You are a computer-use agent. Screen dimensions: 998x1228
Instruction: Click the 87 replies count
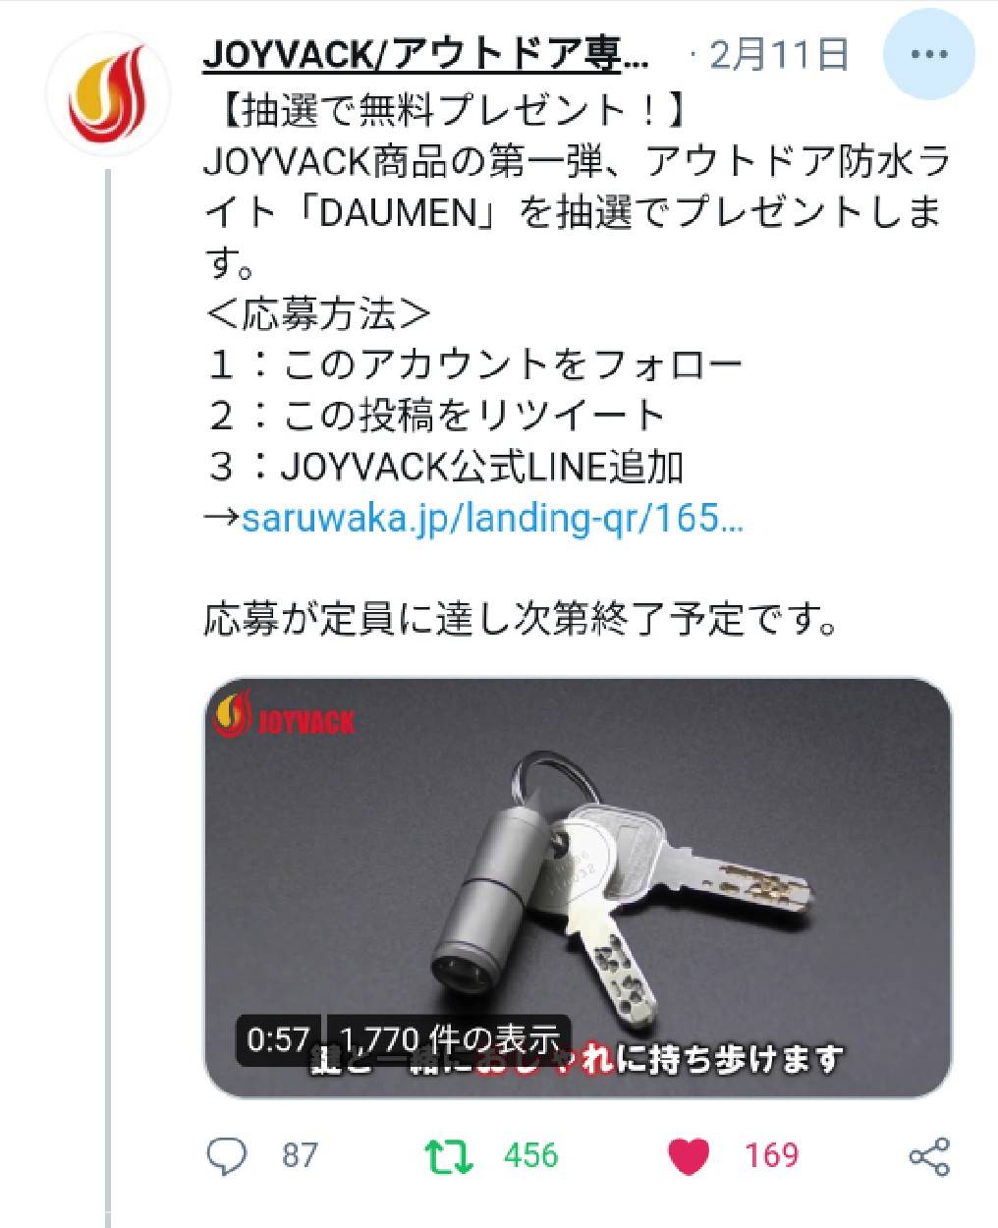[x=300, y=1155]
